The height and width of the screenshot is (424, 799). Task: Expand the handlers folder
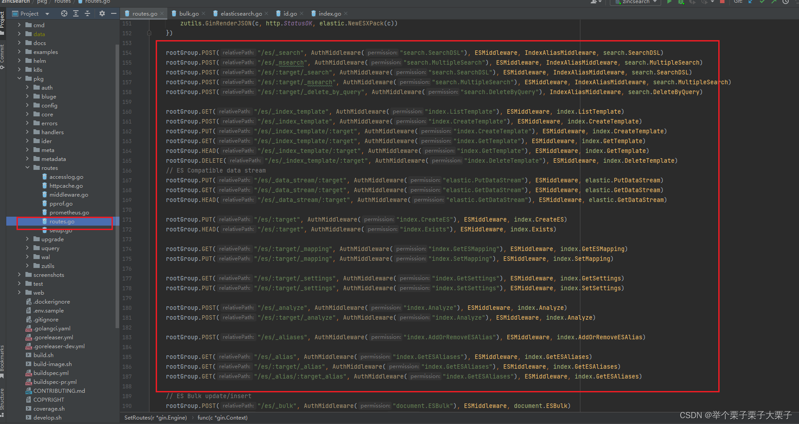coord(28,132)
